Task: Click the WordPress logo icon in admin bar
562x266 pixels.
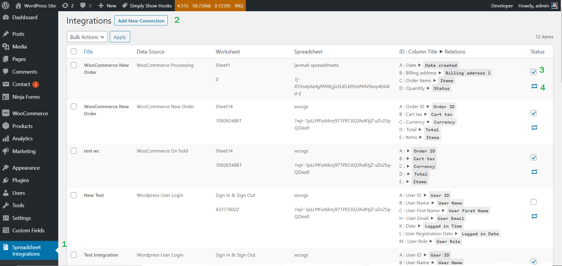Action: (x=6, y=6)
